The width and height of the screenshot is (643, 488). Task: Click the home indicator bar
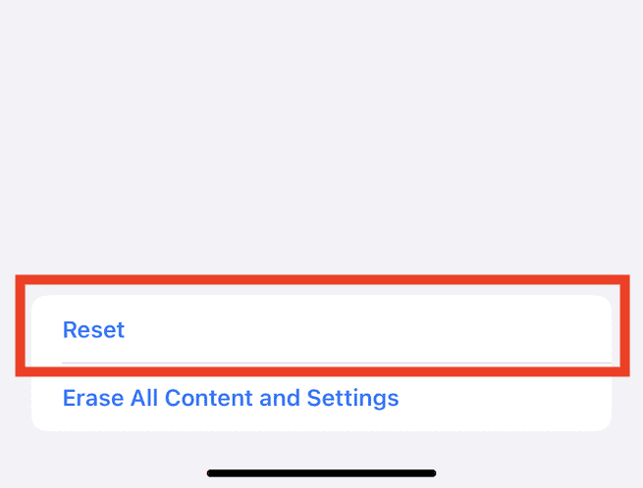point(321,473)
